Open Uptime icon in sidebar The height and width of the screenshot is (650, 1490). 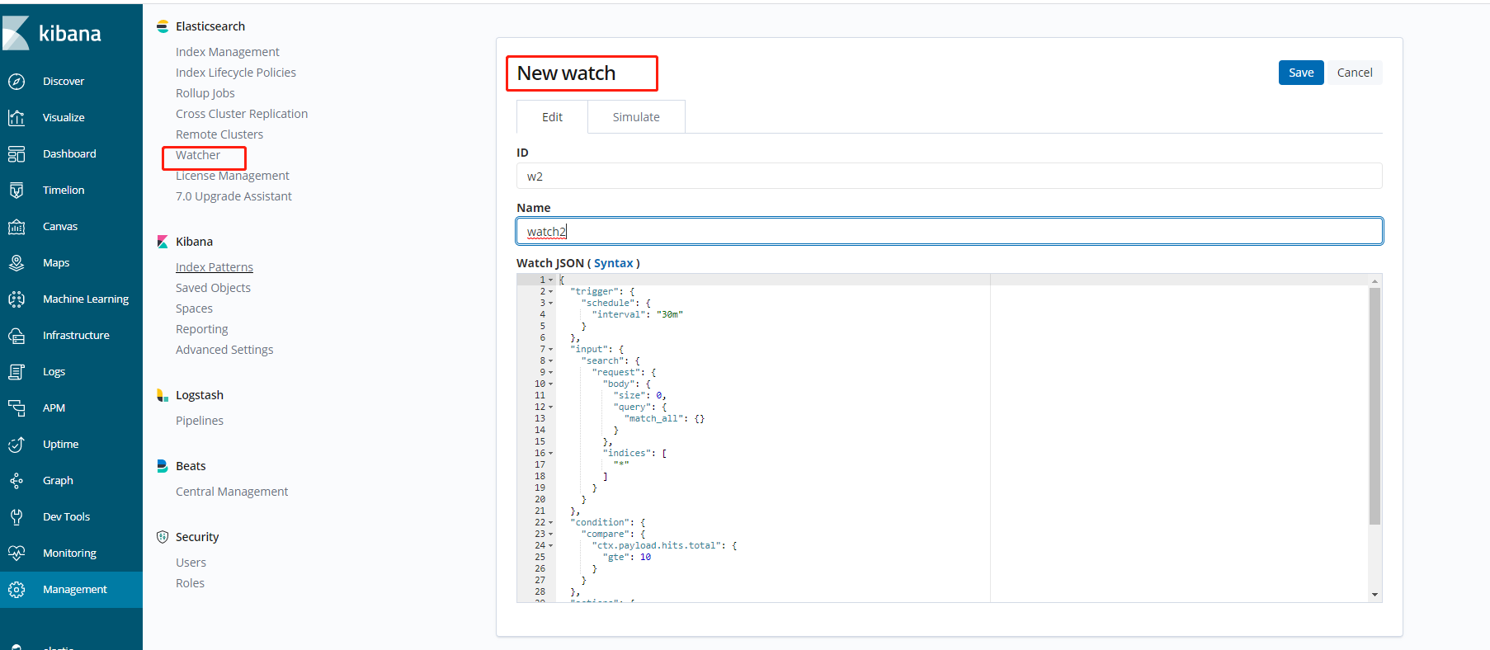17,445
